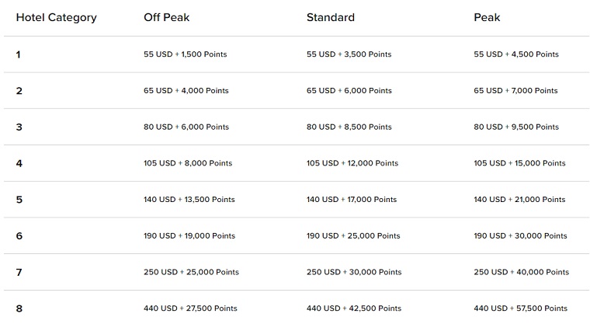This screenshot has height=331, width=590.
Task: Click 65 USD + 6,000 Points cell
Action: 349,91
